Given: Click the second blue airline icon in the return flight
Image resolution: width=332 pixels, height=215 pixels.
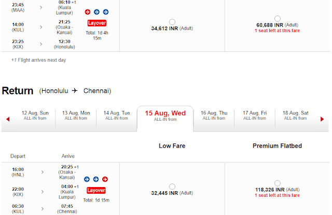Looking at the screenshot, I should [96, 179].
